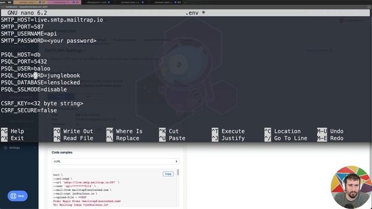Open Settings in Mailtrap sidebar
Viewport: 372px width, 209px height.
click(x=19, y=147)
